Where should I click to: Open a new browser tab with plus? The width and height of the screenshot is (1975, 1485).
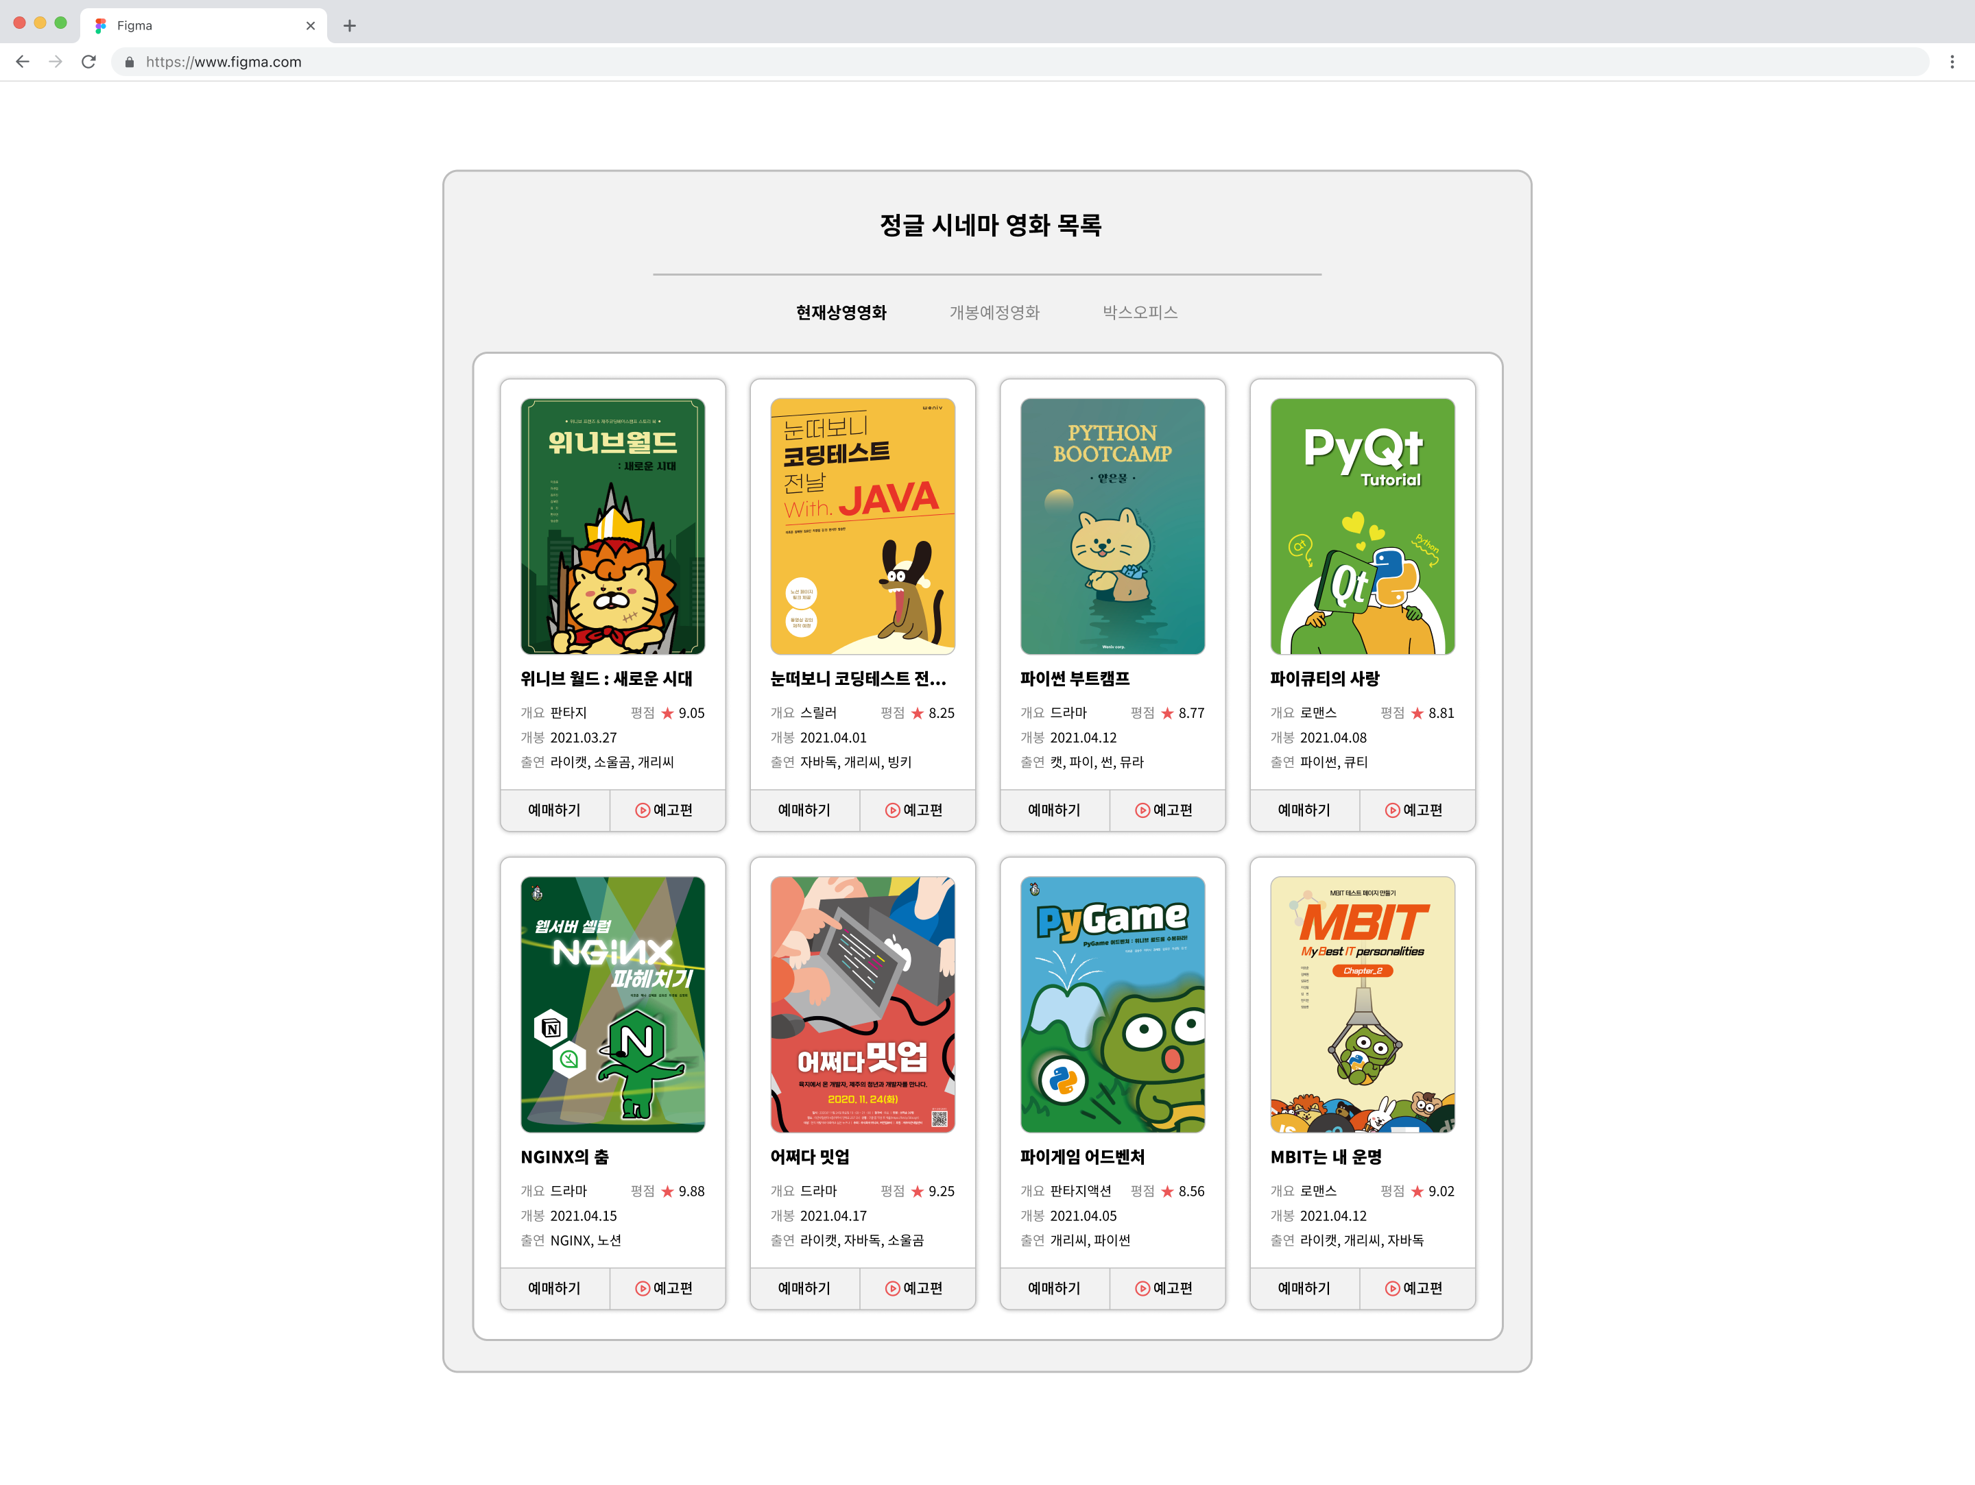(x=350, y=26)
